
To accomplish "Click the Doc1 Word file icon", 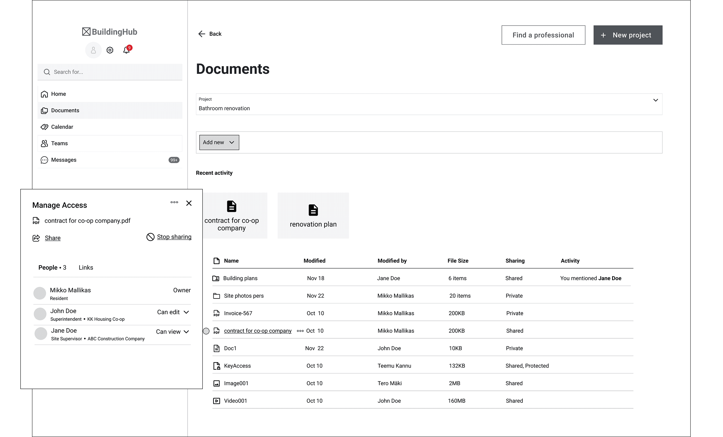I will click(217, 348).
